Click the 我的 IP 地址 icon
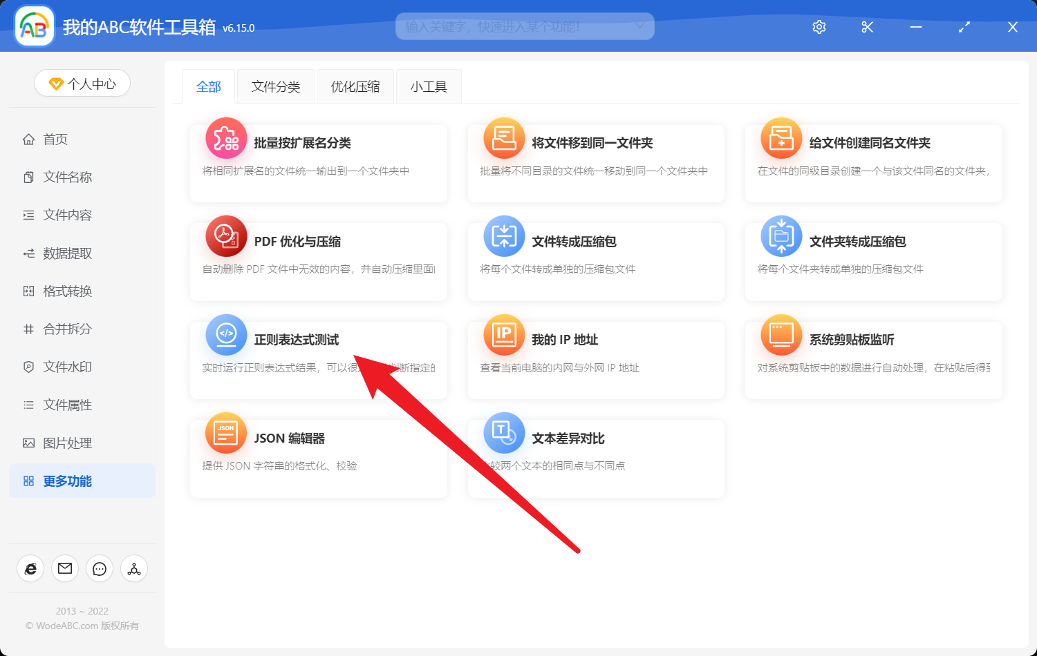 click(x=503, y=334)
